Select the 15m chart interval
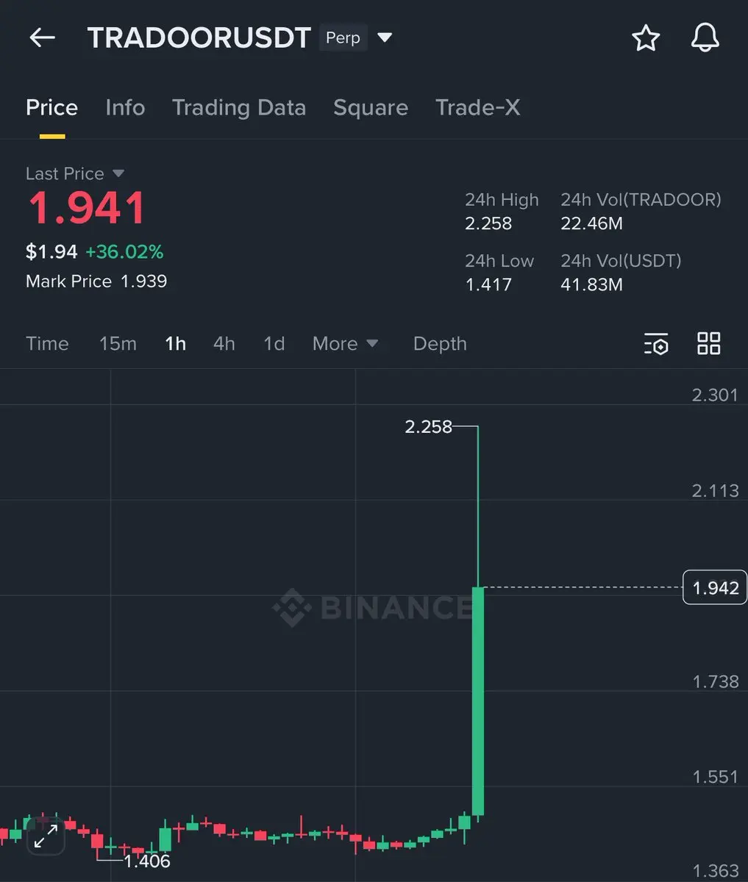748x882 pixels. click(118, 343)
